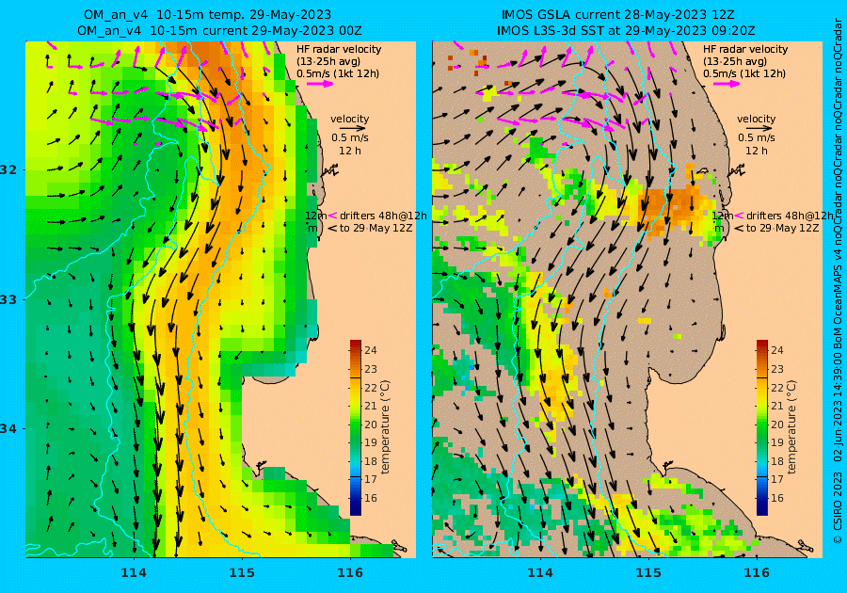Click longitude label 115 below left map
This screenshot has width=847, height=593.
(x=242, y=573)
